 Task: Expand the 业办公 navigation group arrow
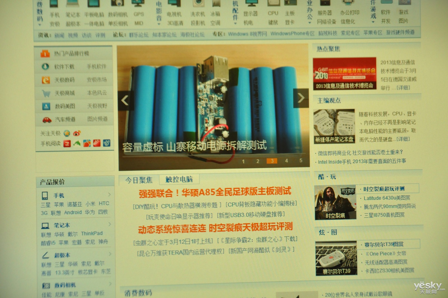(310, 23)
